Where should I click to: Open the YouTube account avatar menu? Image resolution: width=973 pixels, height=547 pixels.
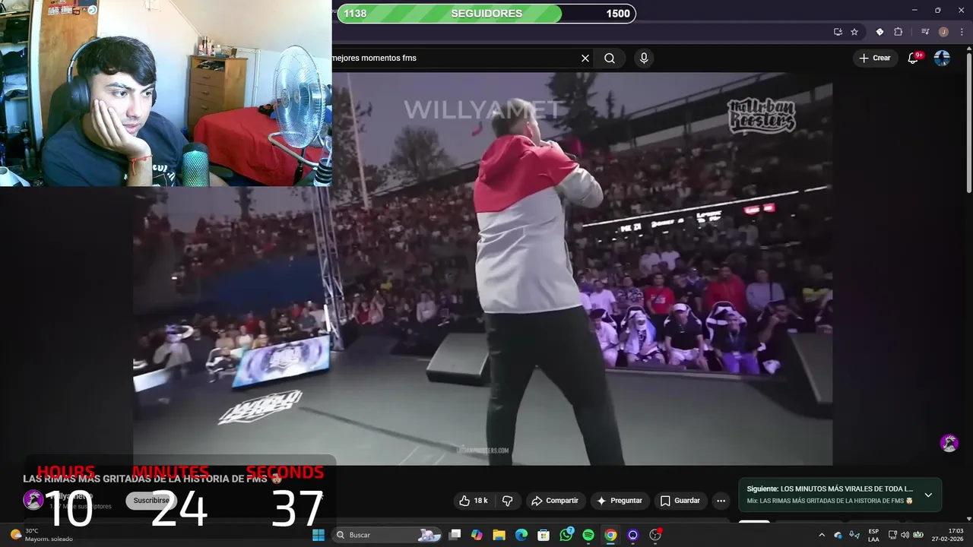[x=942, y=58]
